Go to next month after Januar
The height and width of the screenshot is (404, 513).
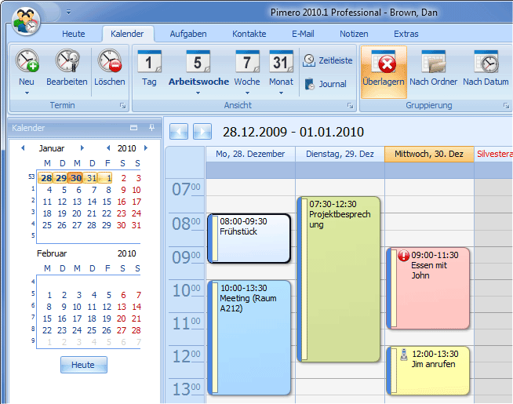coord(82,148)
